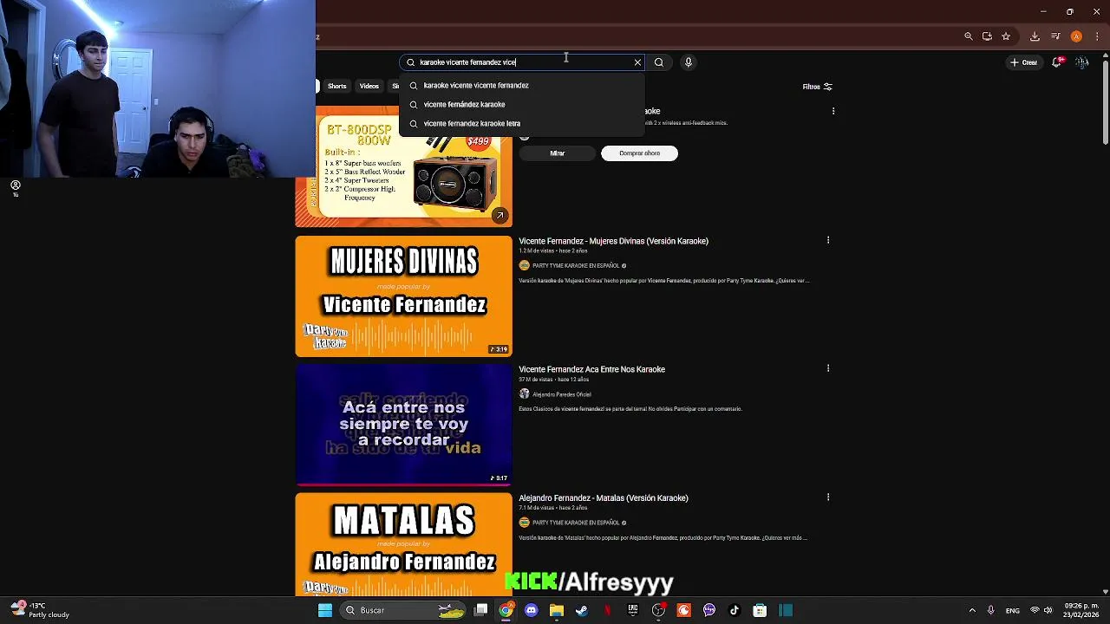1110x624 pixels.
Task: Open the Filtros search filters
Action: click(x=817, y=87)
